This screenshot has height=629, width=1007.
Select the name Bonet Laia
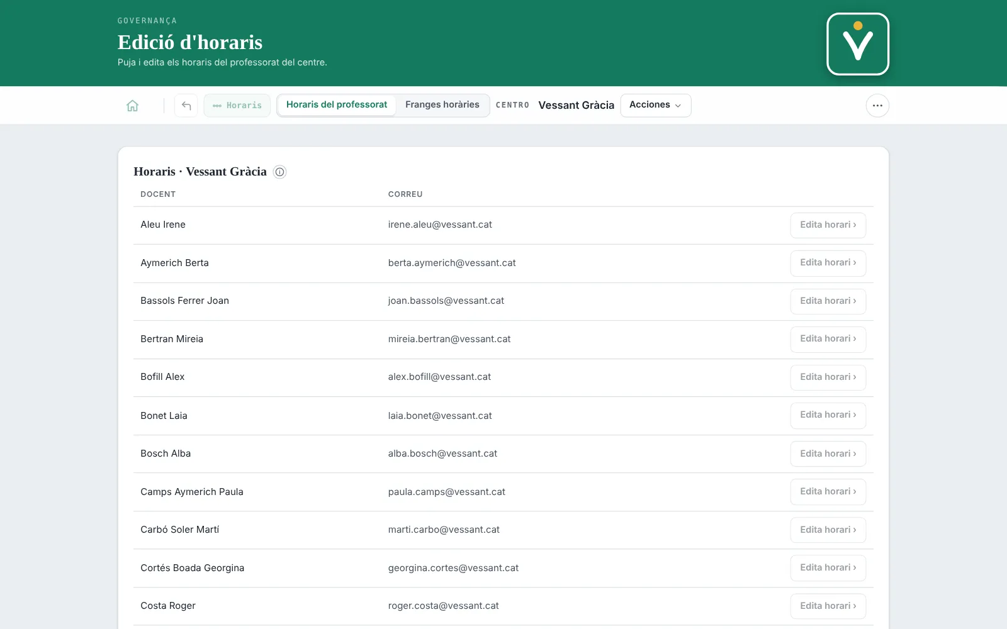pos(164,416)
